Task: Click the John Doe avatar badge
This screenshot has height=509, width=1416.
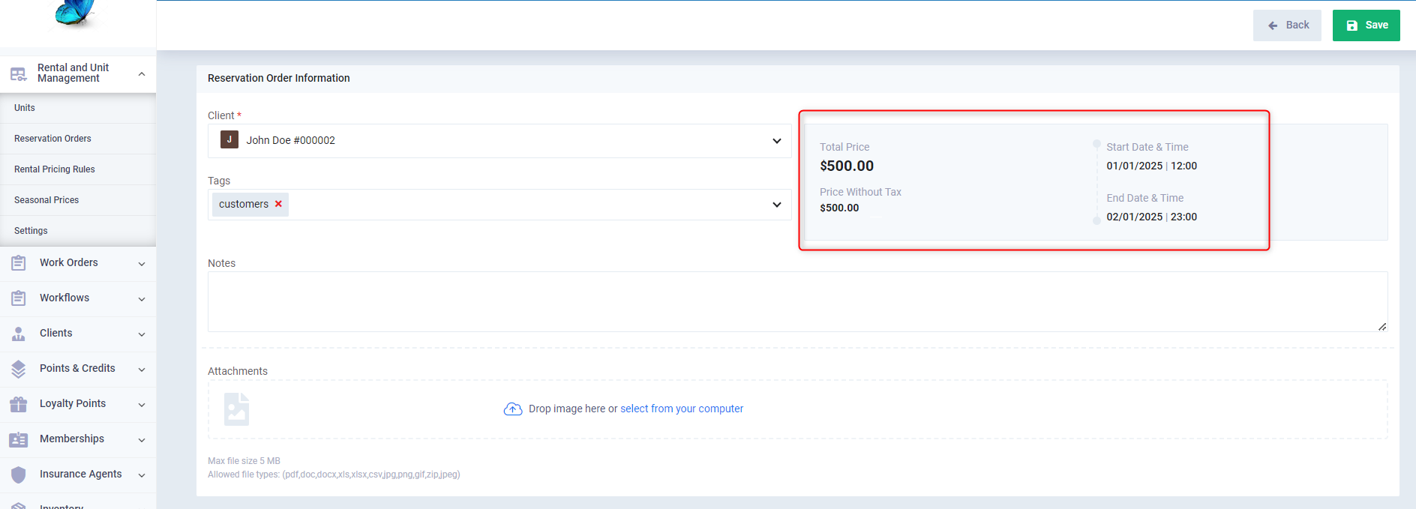Action: point(229,139)
